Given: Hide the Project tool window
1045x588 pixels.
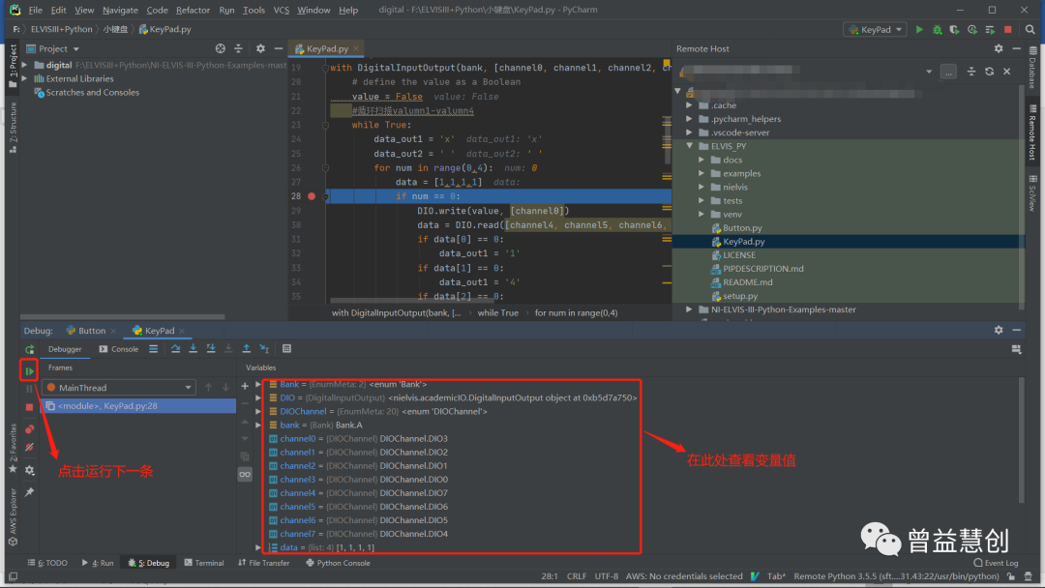Looking at the screenshot, I should pyautogui.click(x=279, y=48).
